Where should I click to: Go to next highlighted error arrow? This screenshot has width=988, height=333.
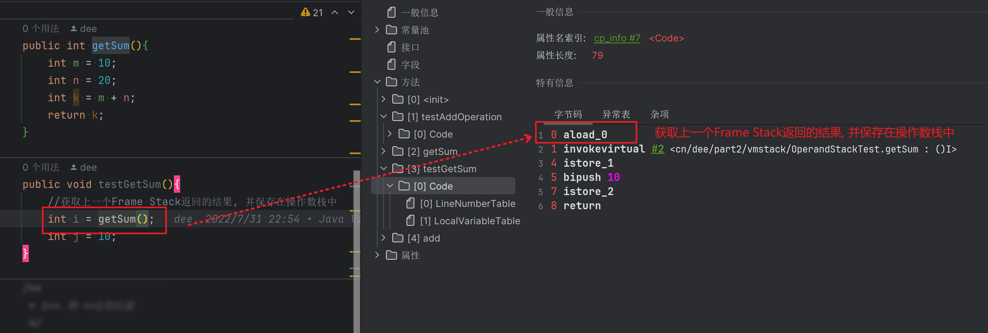point(351,13)
